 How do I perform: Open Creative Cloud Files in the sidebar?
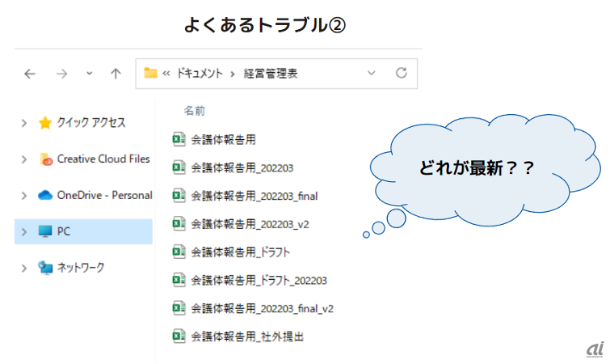pos(103,159)
